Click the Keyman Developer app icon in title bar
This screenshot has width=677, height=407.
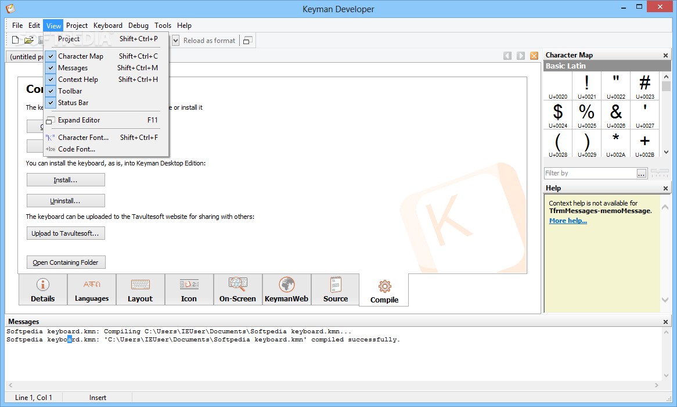click(x=10, y=8)
